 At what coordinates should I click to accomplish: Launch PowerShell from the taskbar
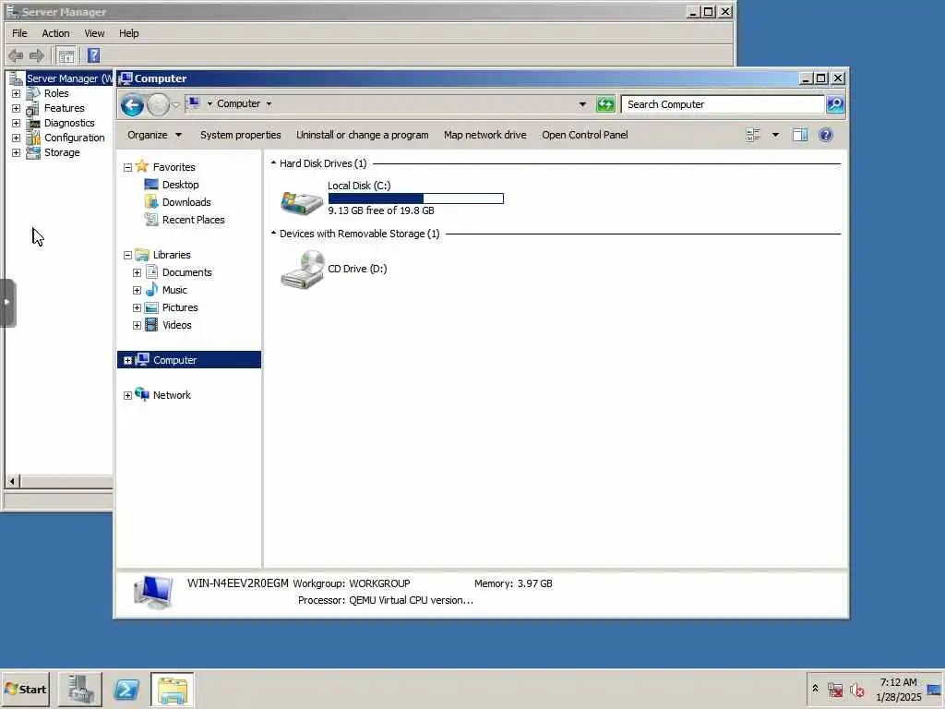coord(126,690)
